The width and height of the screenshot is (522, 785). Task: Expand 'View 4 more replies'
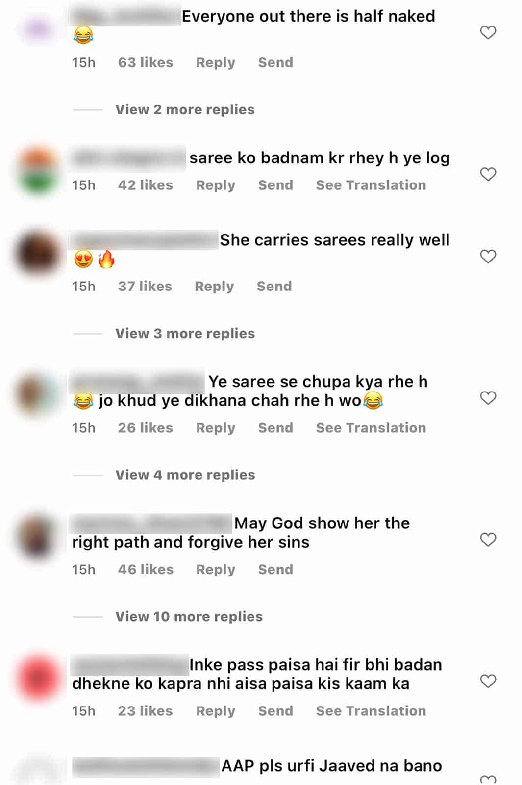(185, 475)
